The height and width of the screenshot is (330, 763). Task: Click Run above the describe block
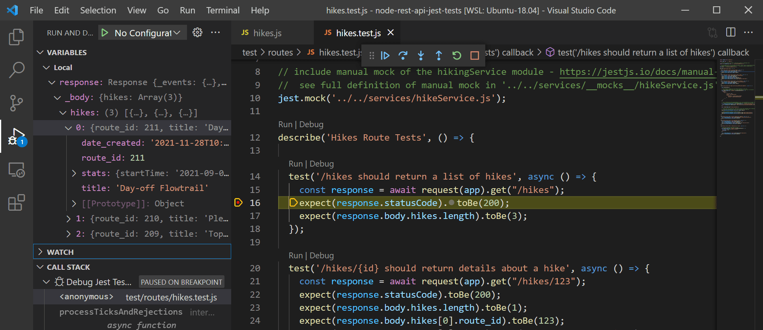tap(285, 124)
